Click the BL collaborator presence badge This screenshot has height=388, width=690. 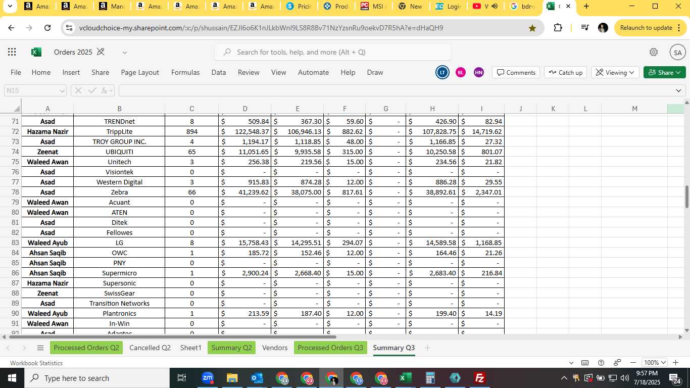pos(461,72)
